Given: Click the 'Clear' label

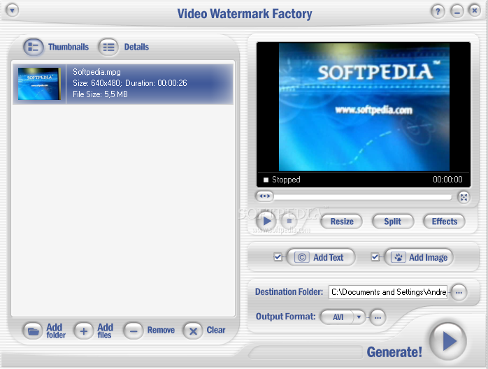Looking at the screenshot, I should (216, 330).
